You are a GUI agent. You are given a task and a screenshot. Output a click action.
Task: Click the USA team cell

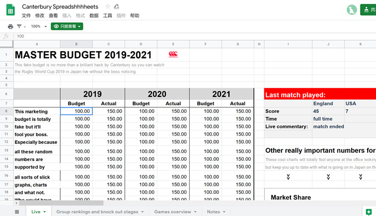[x=360, y=104]
